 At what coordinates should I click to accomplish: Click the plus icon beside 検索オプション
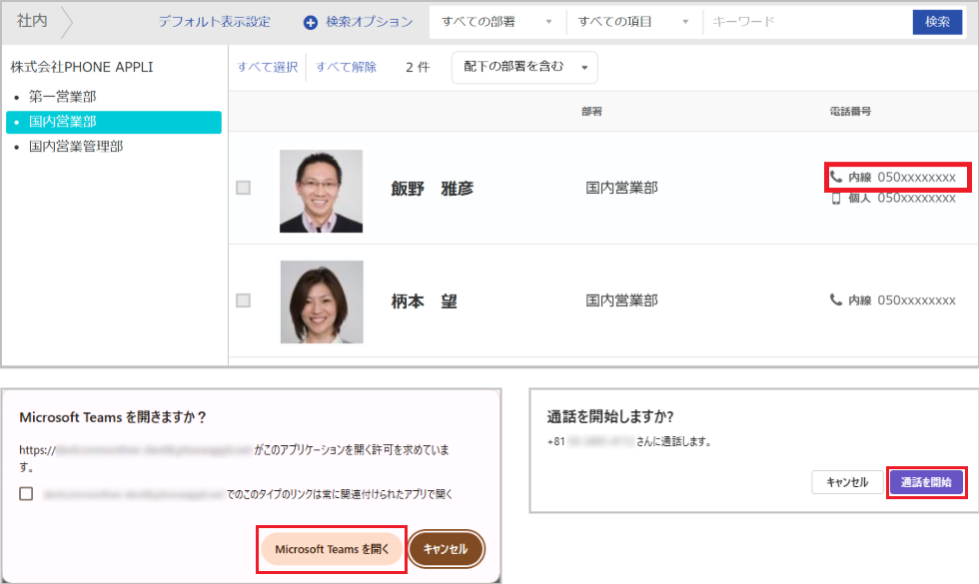point(311,22)
